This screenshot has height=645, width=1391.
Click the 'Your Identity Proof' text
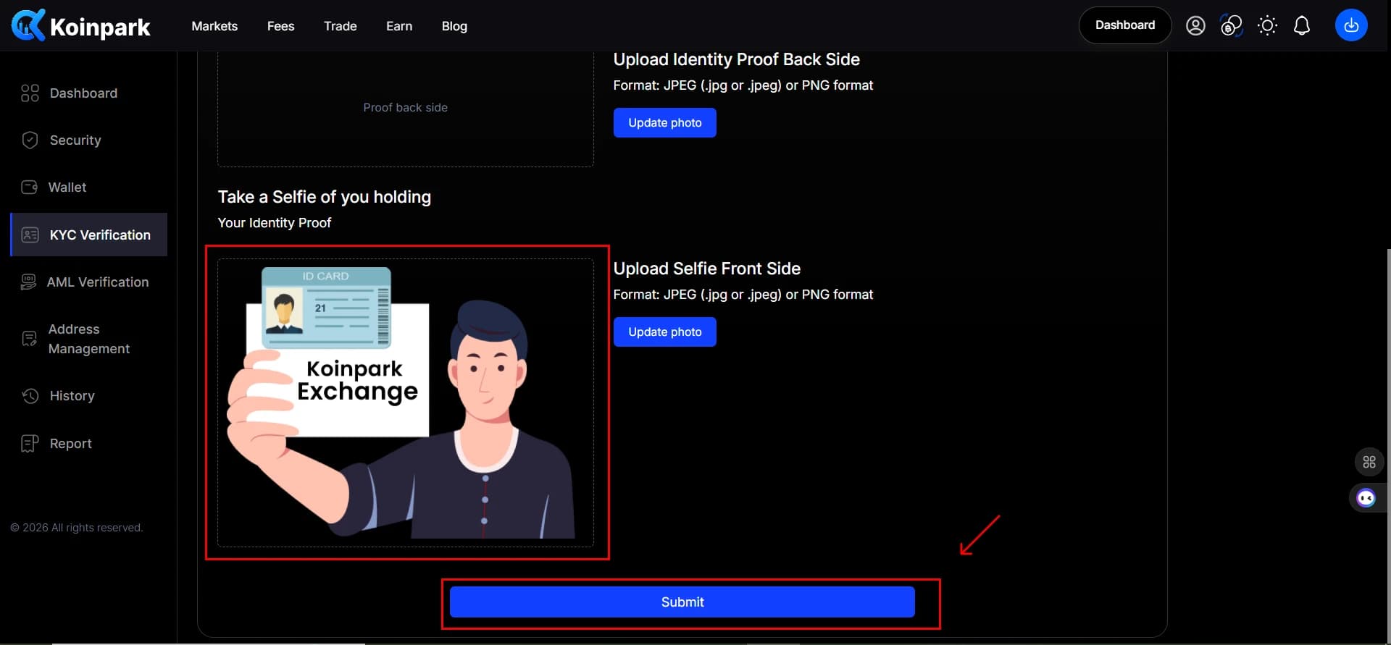[x=274, y=223]
